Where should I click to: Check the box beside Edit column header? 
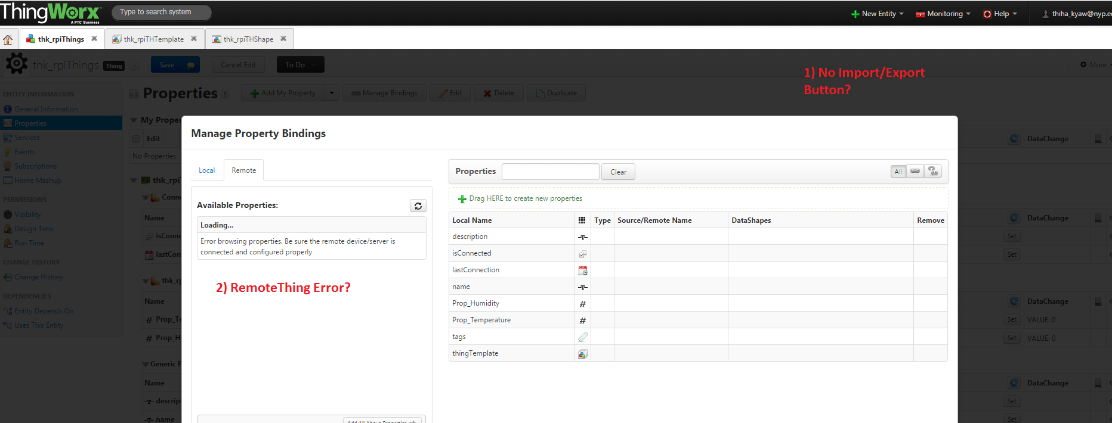[136, 139]
